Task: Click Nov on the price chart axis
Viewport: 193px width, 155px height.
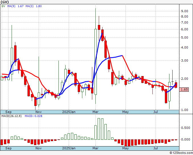Action: (x=39, y=112)
